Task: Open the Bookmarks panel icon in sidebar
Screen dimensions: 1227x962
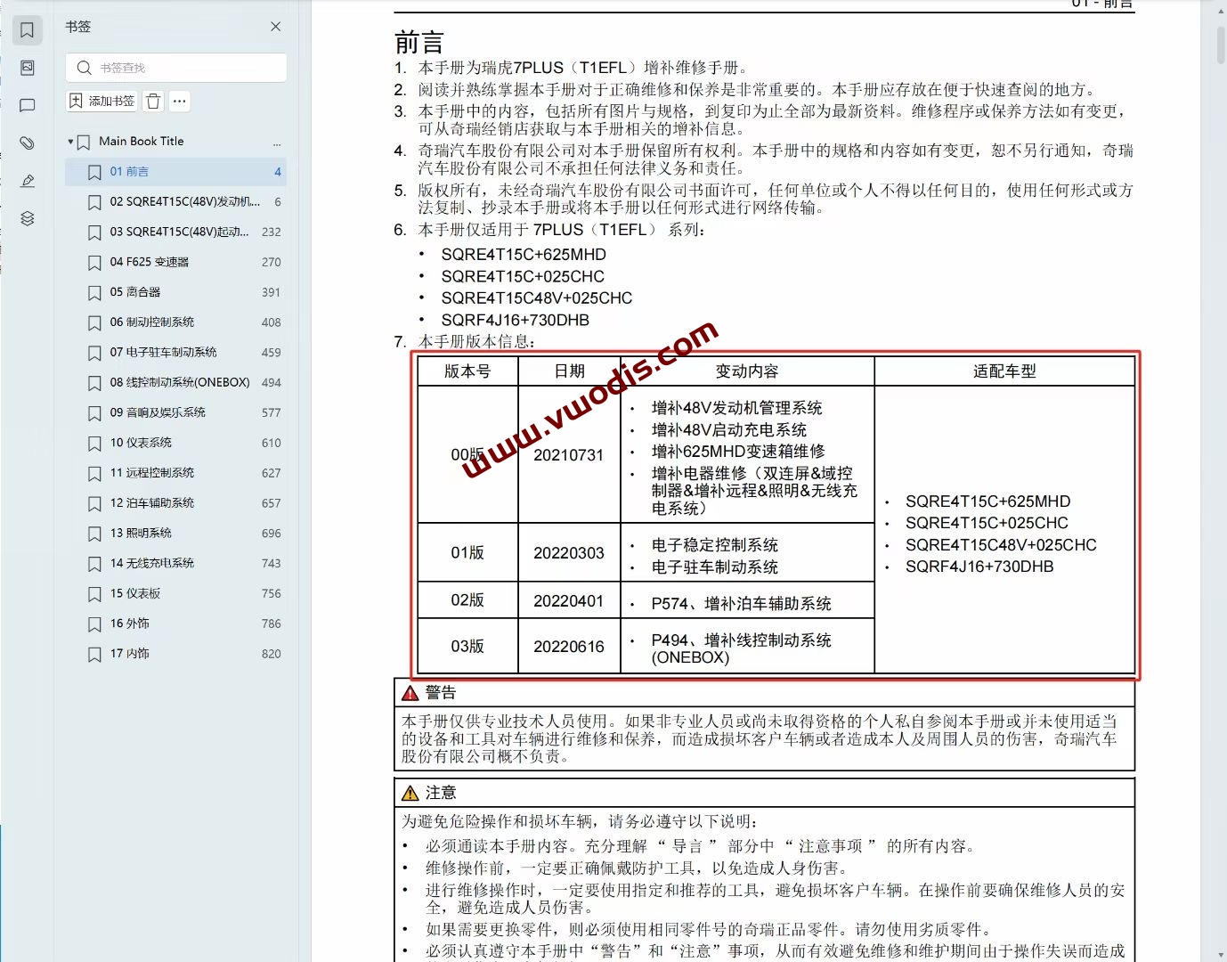Action: (28, 30)
